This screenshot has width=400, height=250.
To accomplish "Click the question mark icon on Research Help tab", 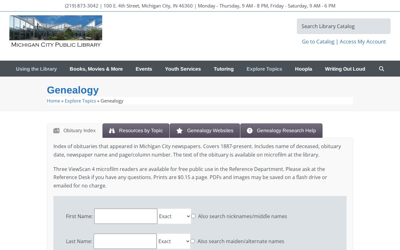I will 250,131.
